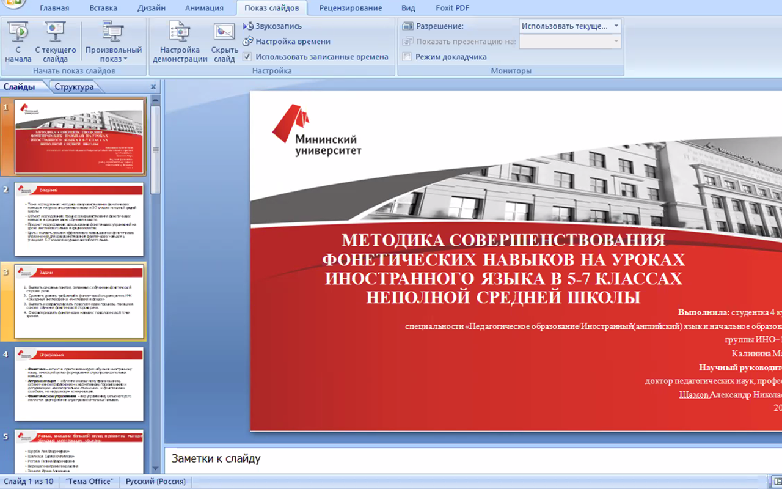Select slide 5 thumbnail

point(79,452)
